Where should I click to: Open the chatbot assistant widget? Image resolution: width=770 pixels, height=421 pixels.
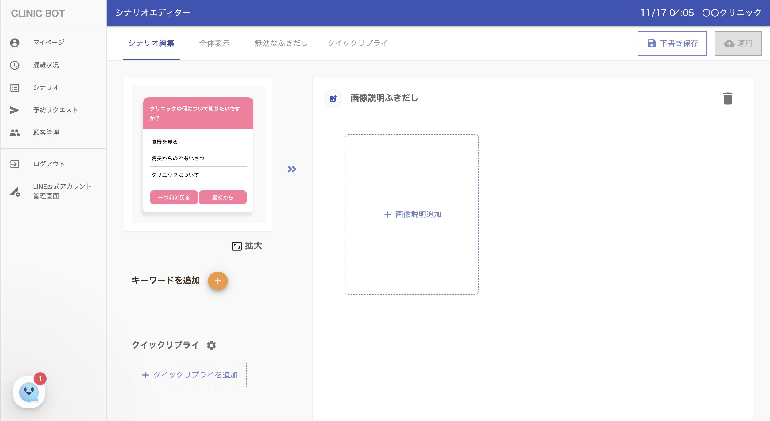click(29, 392)
